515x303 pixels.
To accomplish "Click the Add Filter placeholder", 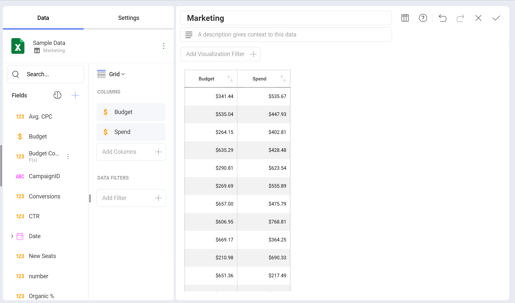I will [x=131, y=198].
